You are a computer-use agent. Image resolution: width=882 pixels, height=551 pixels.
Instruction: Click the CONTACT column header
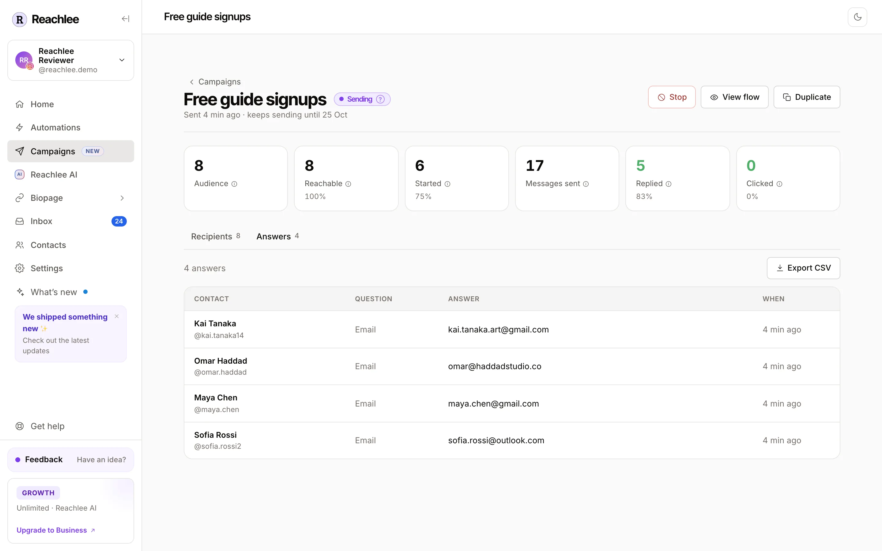click(x=211, y=299)
